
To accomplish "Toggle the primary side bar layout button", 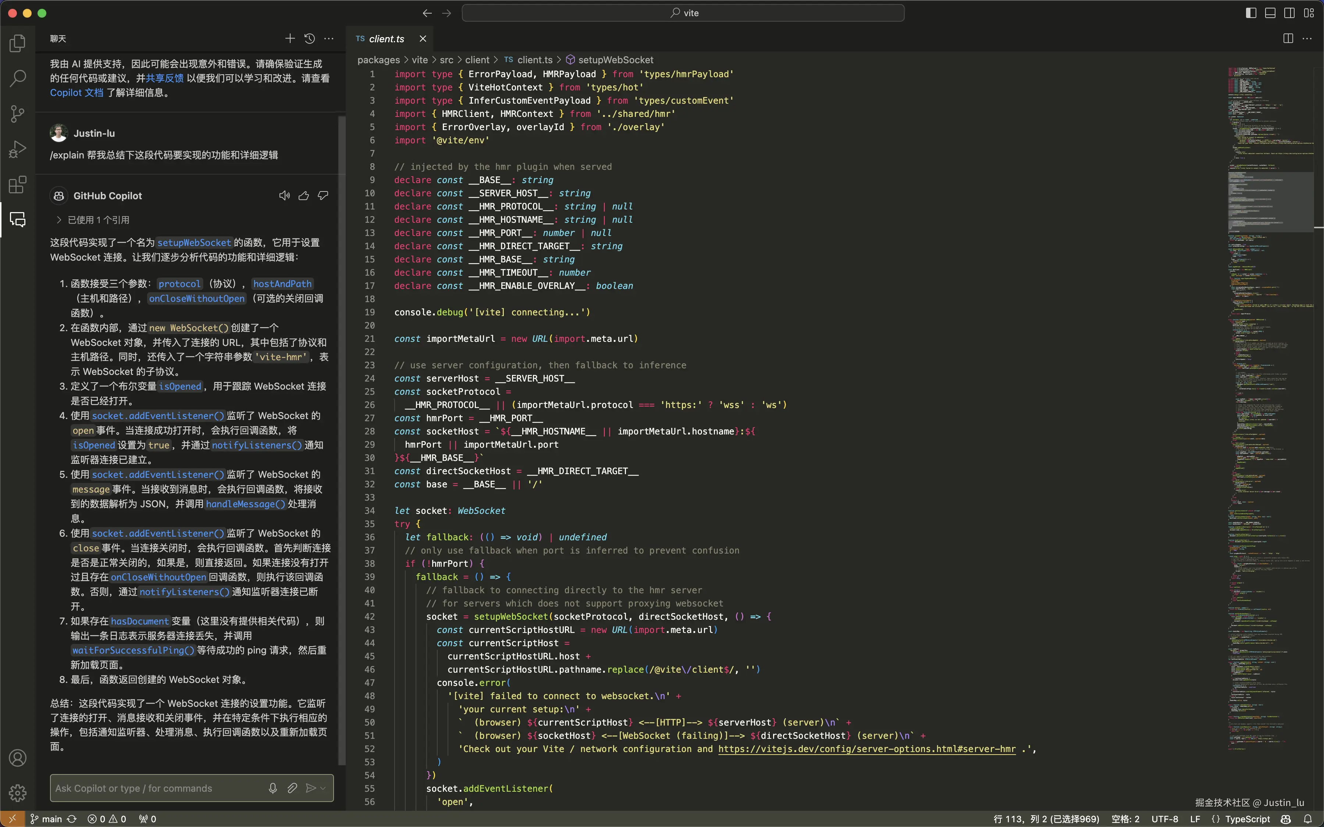I will point(1251,13).
